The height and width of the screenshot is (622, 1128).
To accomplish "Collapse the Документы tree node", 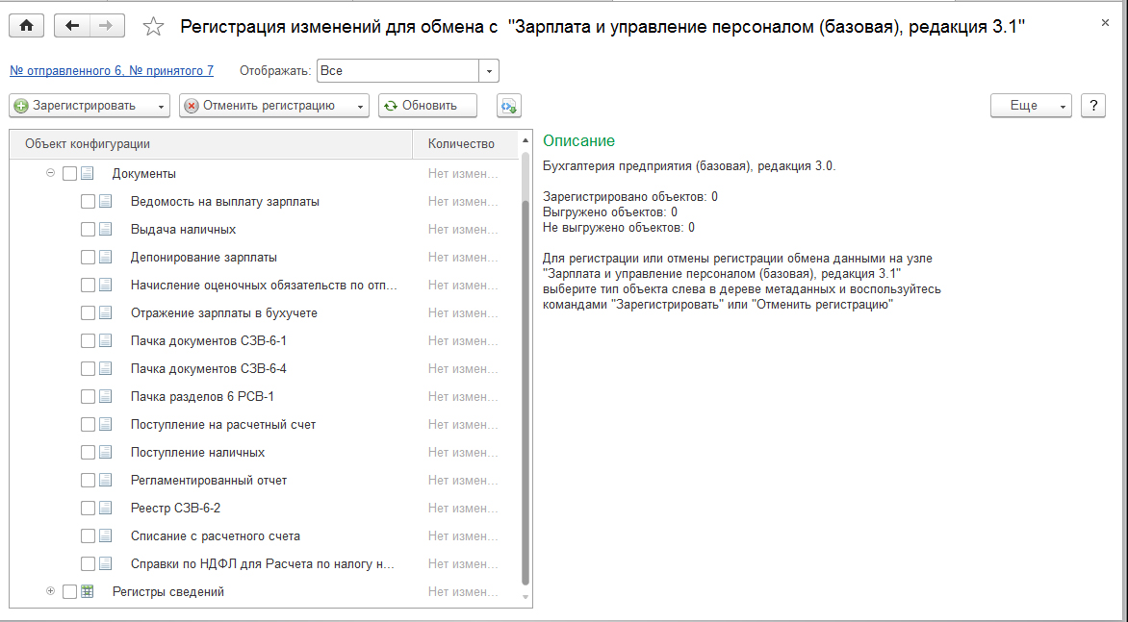I will [x=50, y=173].
